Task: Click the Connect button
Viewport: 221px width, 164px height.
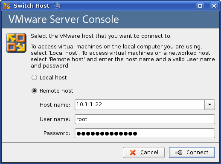Action: (x=192, y=153)
